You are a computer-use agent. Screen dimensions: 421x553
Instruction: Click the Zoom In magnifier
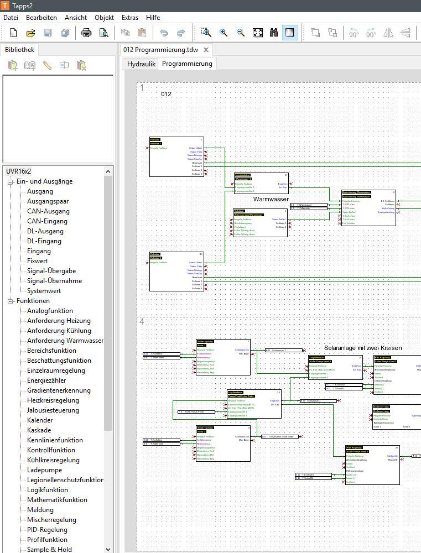click(x=224, y=33)
